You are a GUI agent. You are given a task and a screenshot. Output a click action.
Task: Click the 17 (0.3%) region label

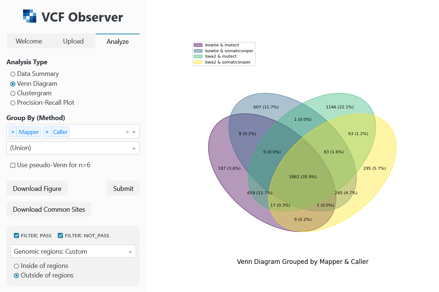[x=280, y=205]
